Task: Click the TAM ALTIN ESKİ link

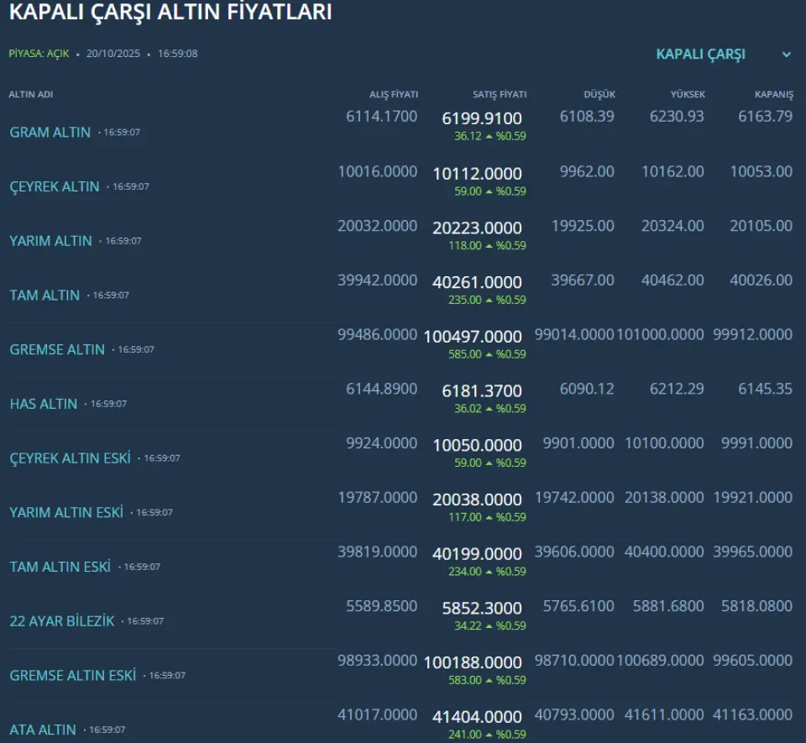Action: pos(60,567)
